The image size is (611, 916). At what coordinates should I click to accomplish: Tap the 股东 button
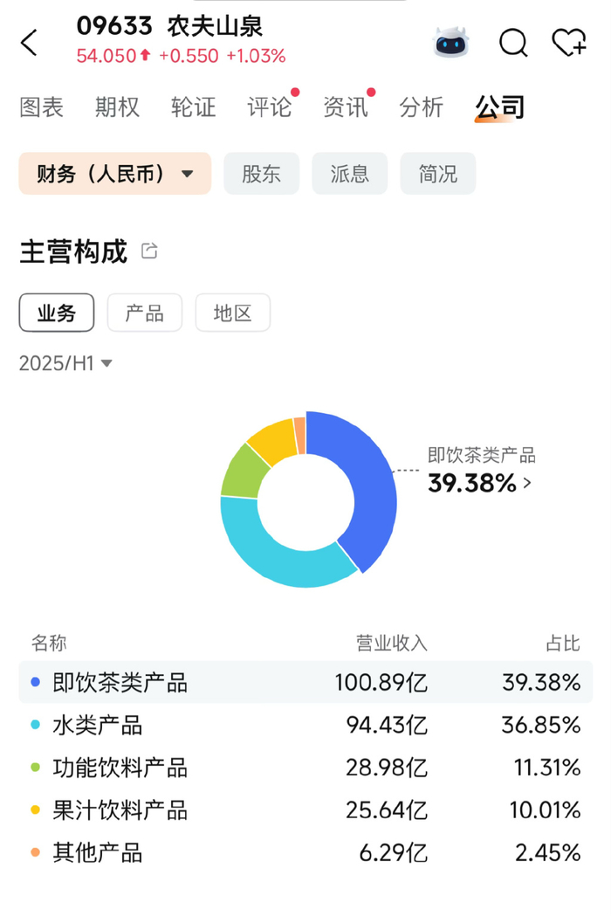coord(261,173)
